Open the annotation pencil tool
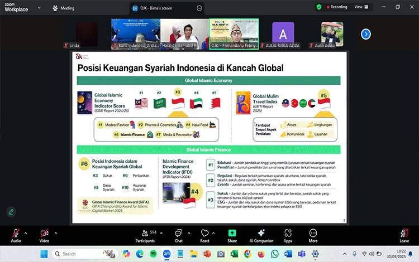The height and width of the screenshot is (262, 419). pyautogui.click(x=11, y=212)
